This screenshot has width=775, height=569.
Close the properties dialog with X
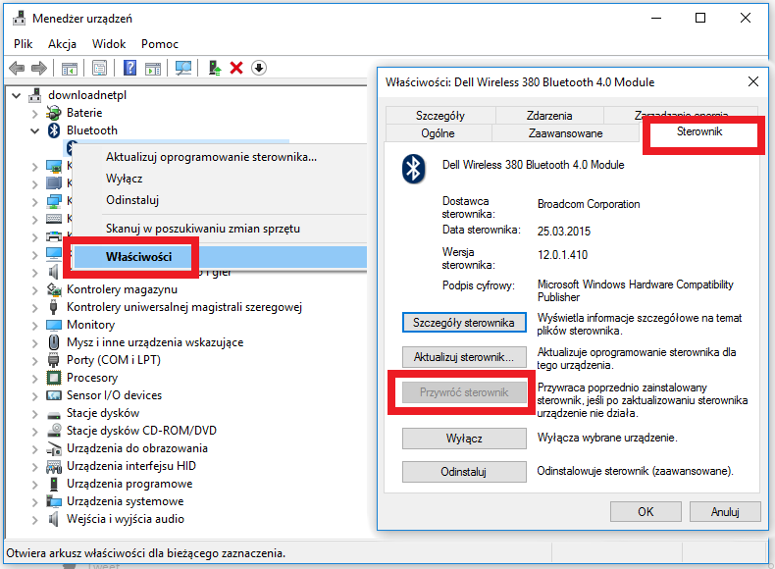click(753, 81)
